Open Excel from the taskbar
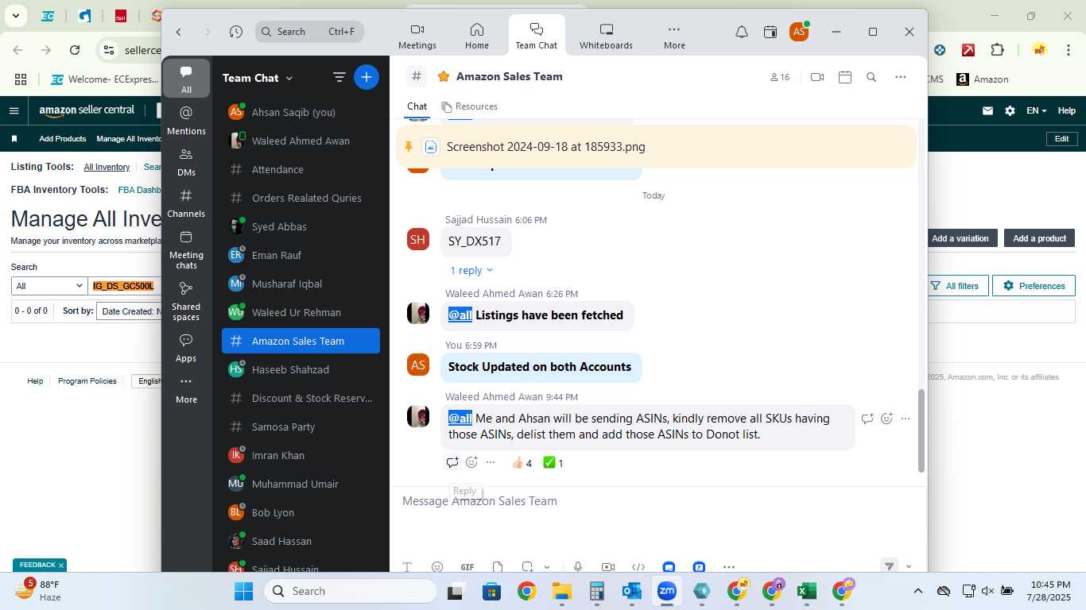Screen dimensions: 1086x610 pyautogui.click(x=807, y=591)
